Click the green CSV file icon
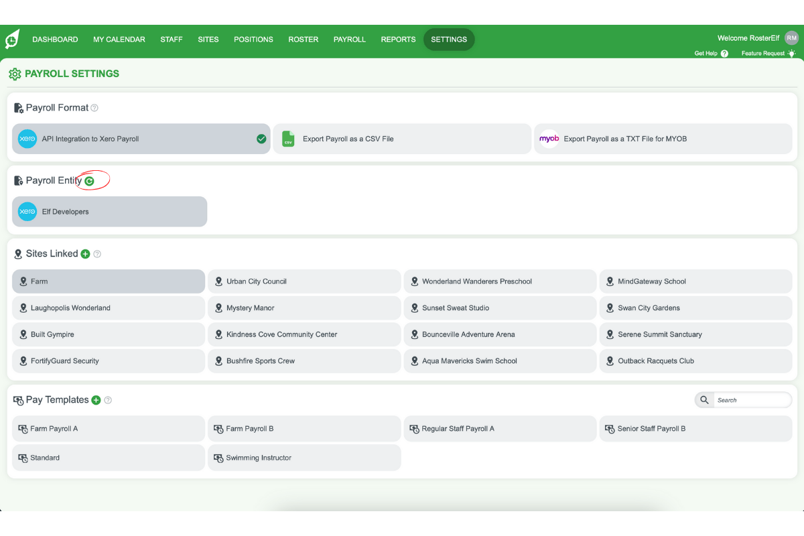This screenshot has width=804, height=536. click(x=288, y=139)
